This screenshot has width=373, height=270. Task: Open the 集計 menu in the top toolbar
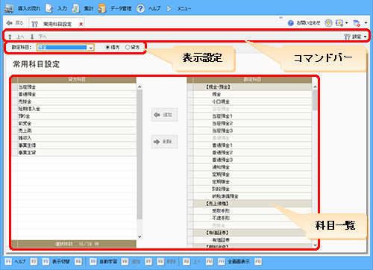(x=82, y=8)
